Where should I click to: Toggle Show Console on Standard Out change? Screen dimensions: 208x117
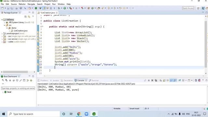pyautogui.click(x=171, y=80)
